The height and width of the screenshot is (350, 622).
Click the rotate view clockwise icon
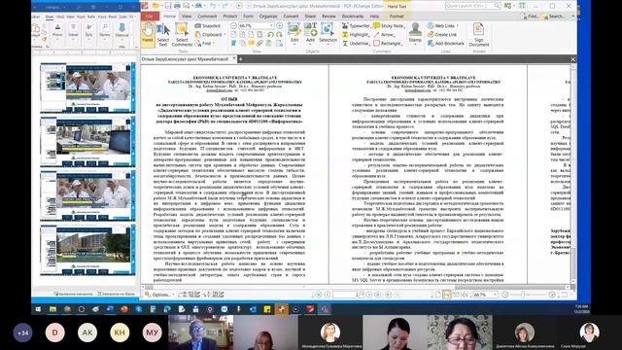(279, 35)
